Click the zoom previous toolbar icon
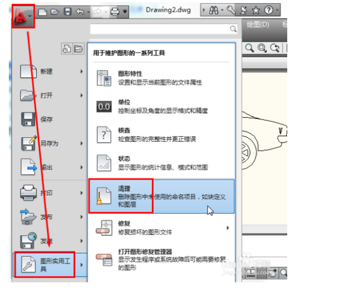 click(x=275, y=48)
